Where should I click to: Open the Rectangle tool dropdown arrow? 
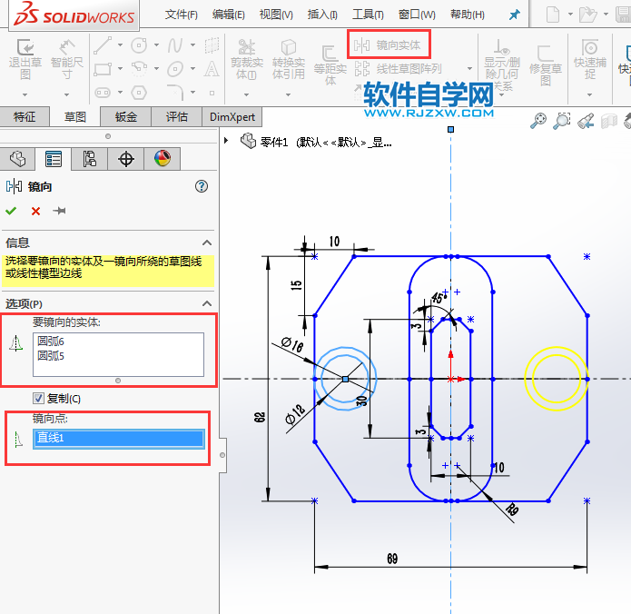[120, 69]
